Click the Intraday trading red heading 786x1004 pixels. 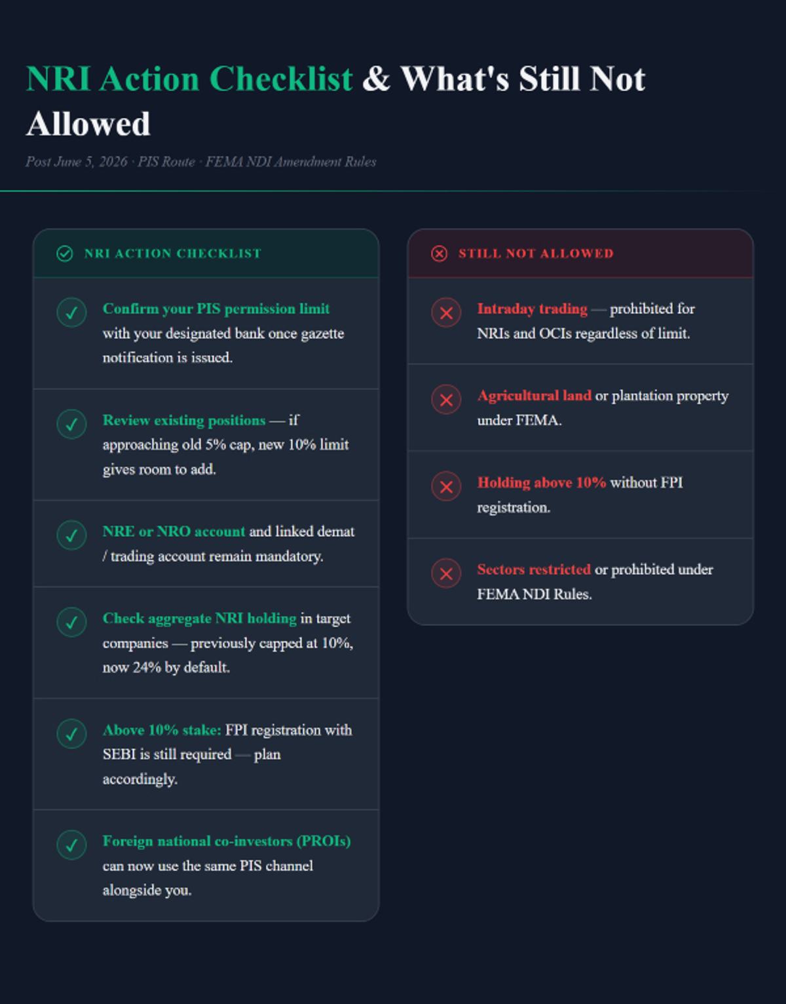pos(532,309)
